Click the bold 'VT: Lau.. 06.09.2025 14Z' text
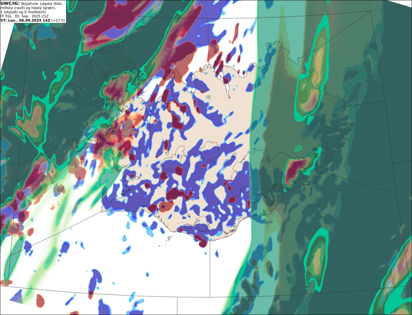412x315 pixels. [25, 20]
